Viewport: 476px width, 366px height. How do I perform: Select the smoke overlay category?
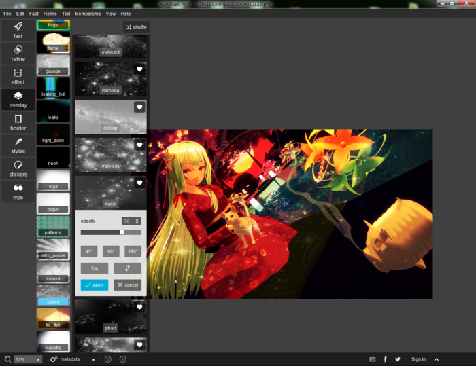tap(53, 273)
